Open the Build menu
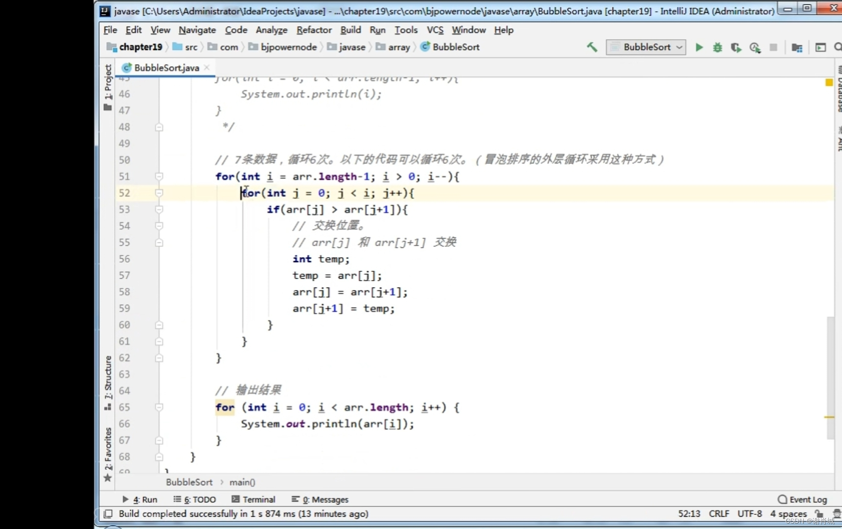This screenshot has height=529, width=842. coord(351,30)
